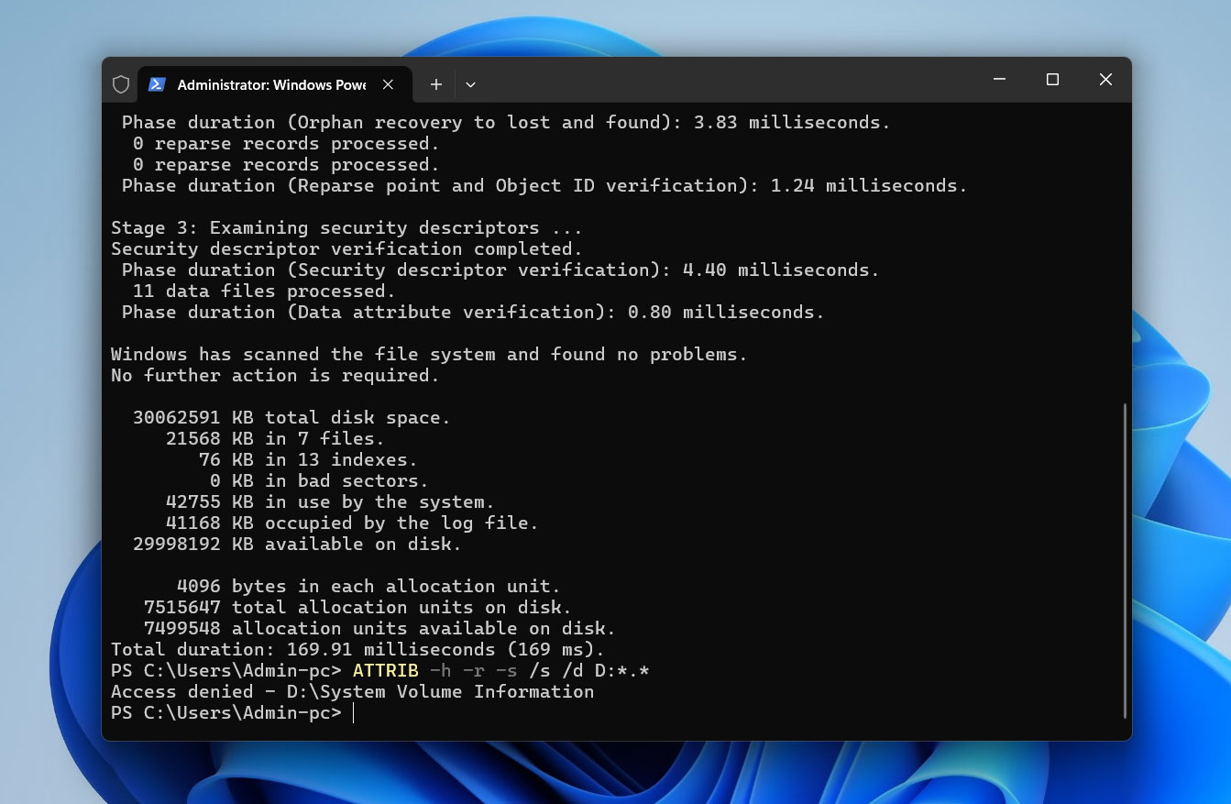
Task: Click 'Windows has scanned the file system' line
Action: [429, 354]
